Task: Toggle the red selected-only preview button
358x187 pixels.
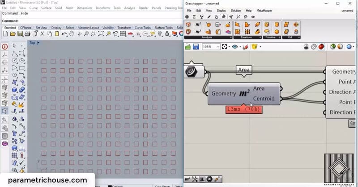Action: pos(321,46)
